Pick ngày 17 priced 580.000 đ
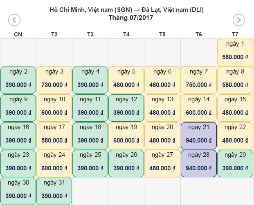The image size is (254, 205). [54, 136]
